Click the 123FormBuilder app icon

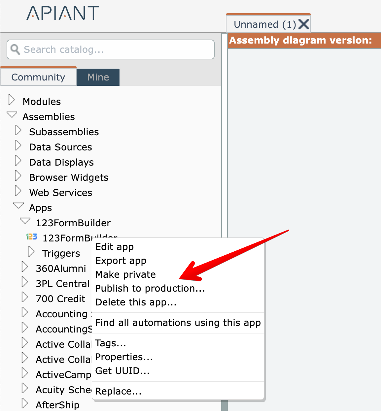pyautogui.click(x=32, y=237)
